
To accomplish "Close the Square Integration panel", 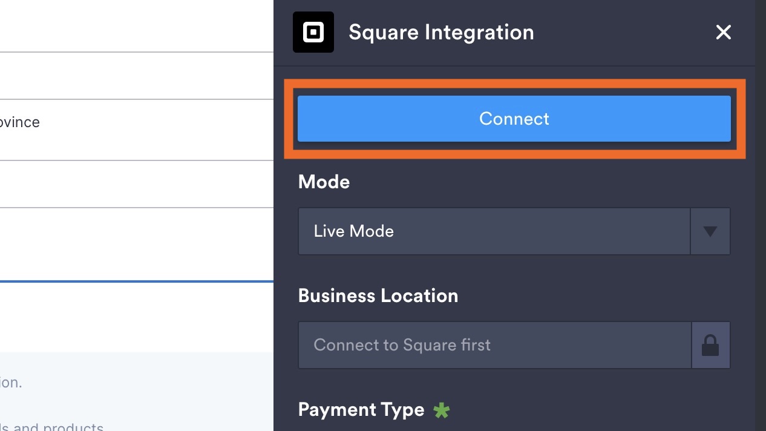I will click(x=724, y=32).
